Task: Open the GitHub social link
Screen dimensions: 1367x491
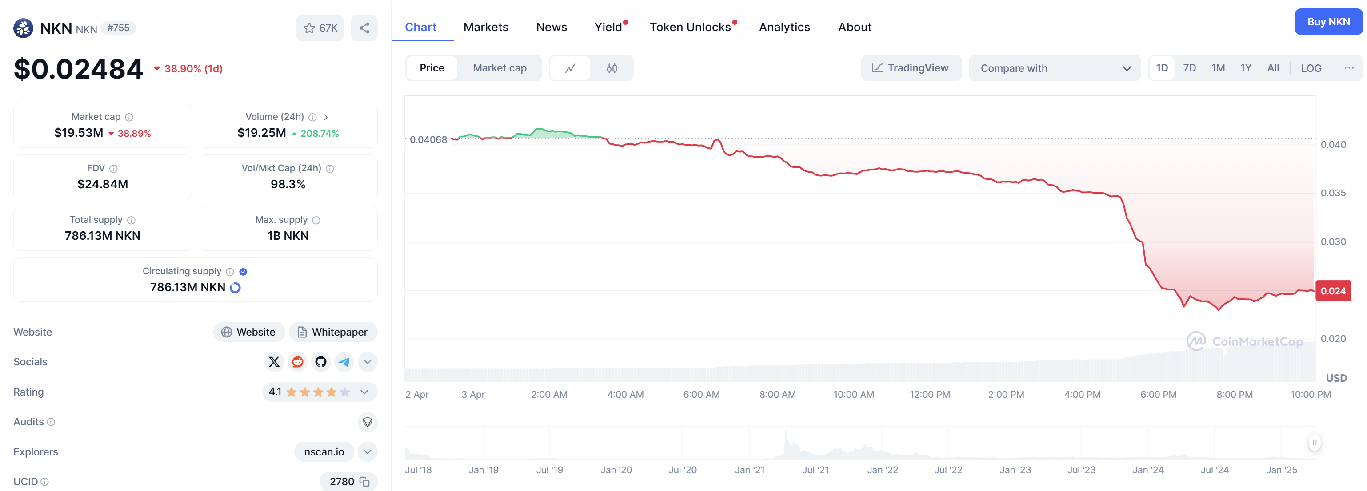Action: [x=320, y=362]
